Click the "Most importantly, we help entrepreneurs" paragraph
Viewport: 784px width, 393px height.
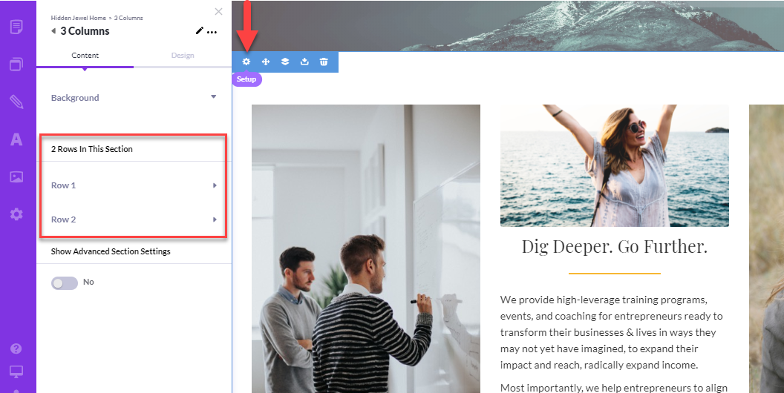pyautogui.click(x=614, y=388)
